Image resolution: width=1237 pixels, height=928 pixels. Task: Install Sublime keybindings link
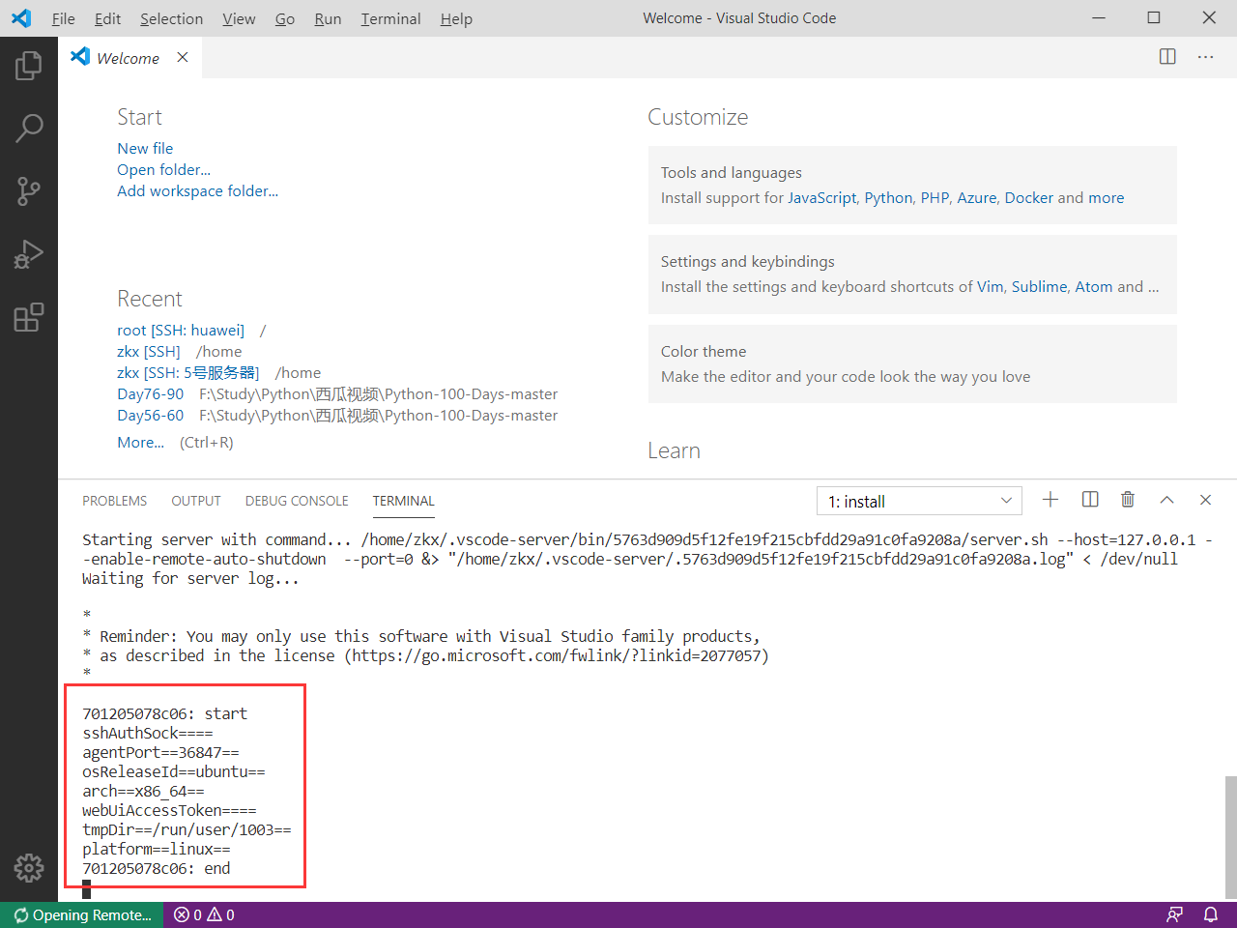coord(1039,286)
